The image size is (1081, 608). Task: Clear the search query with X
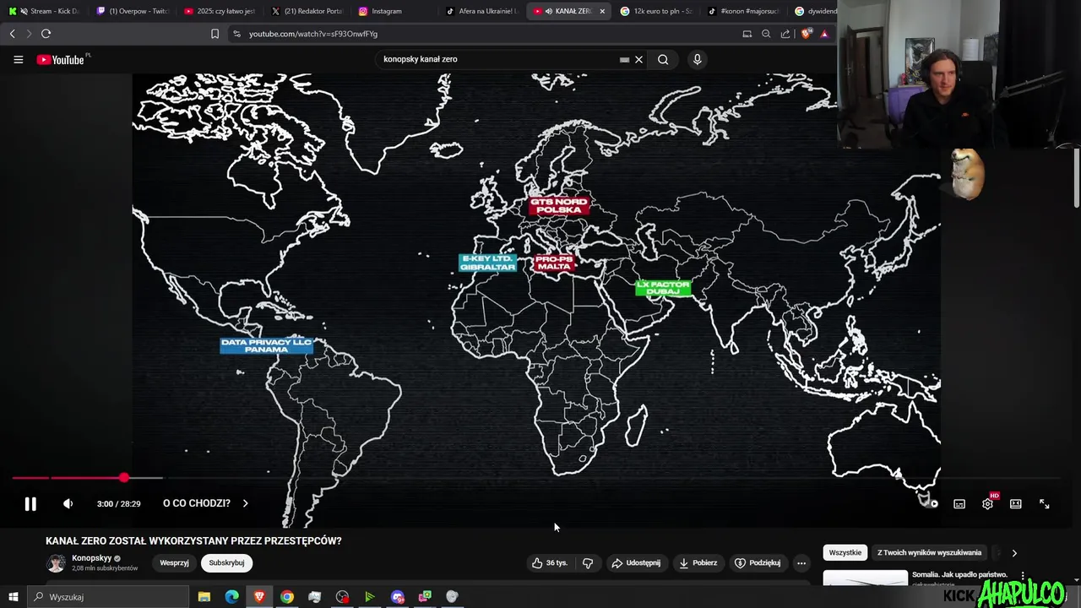[x=638, y=59]
